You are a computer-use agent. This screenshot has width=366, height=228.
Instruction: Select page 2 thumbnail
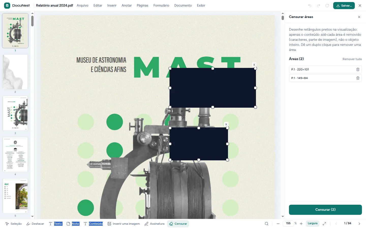click(15, 72)
